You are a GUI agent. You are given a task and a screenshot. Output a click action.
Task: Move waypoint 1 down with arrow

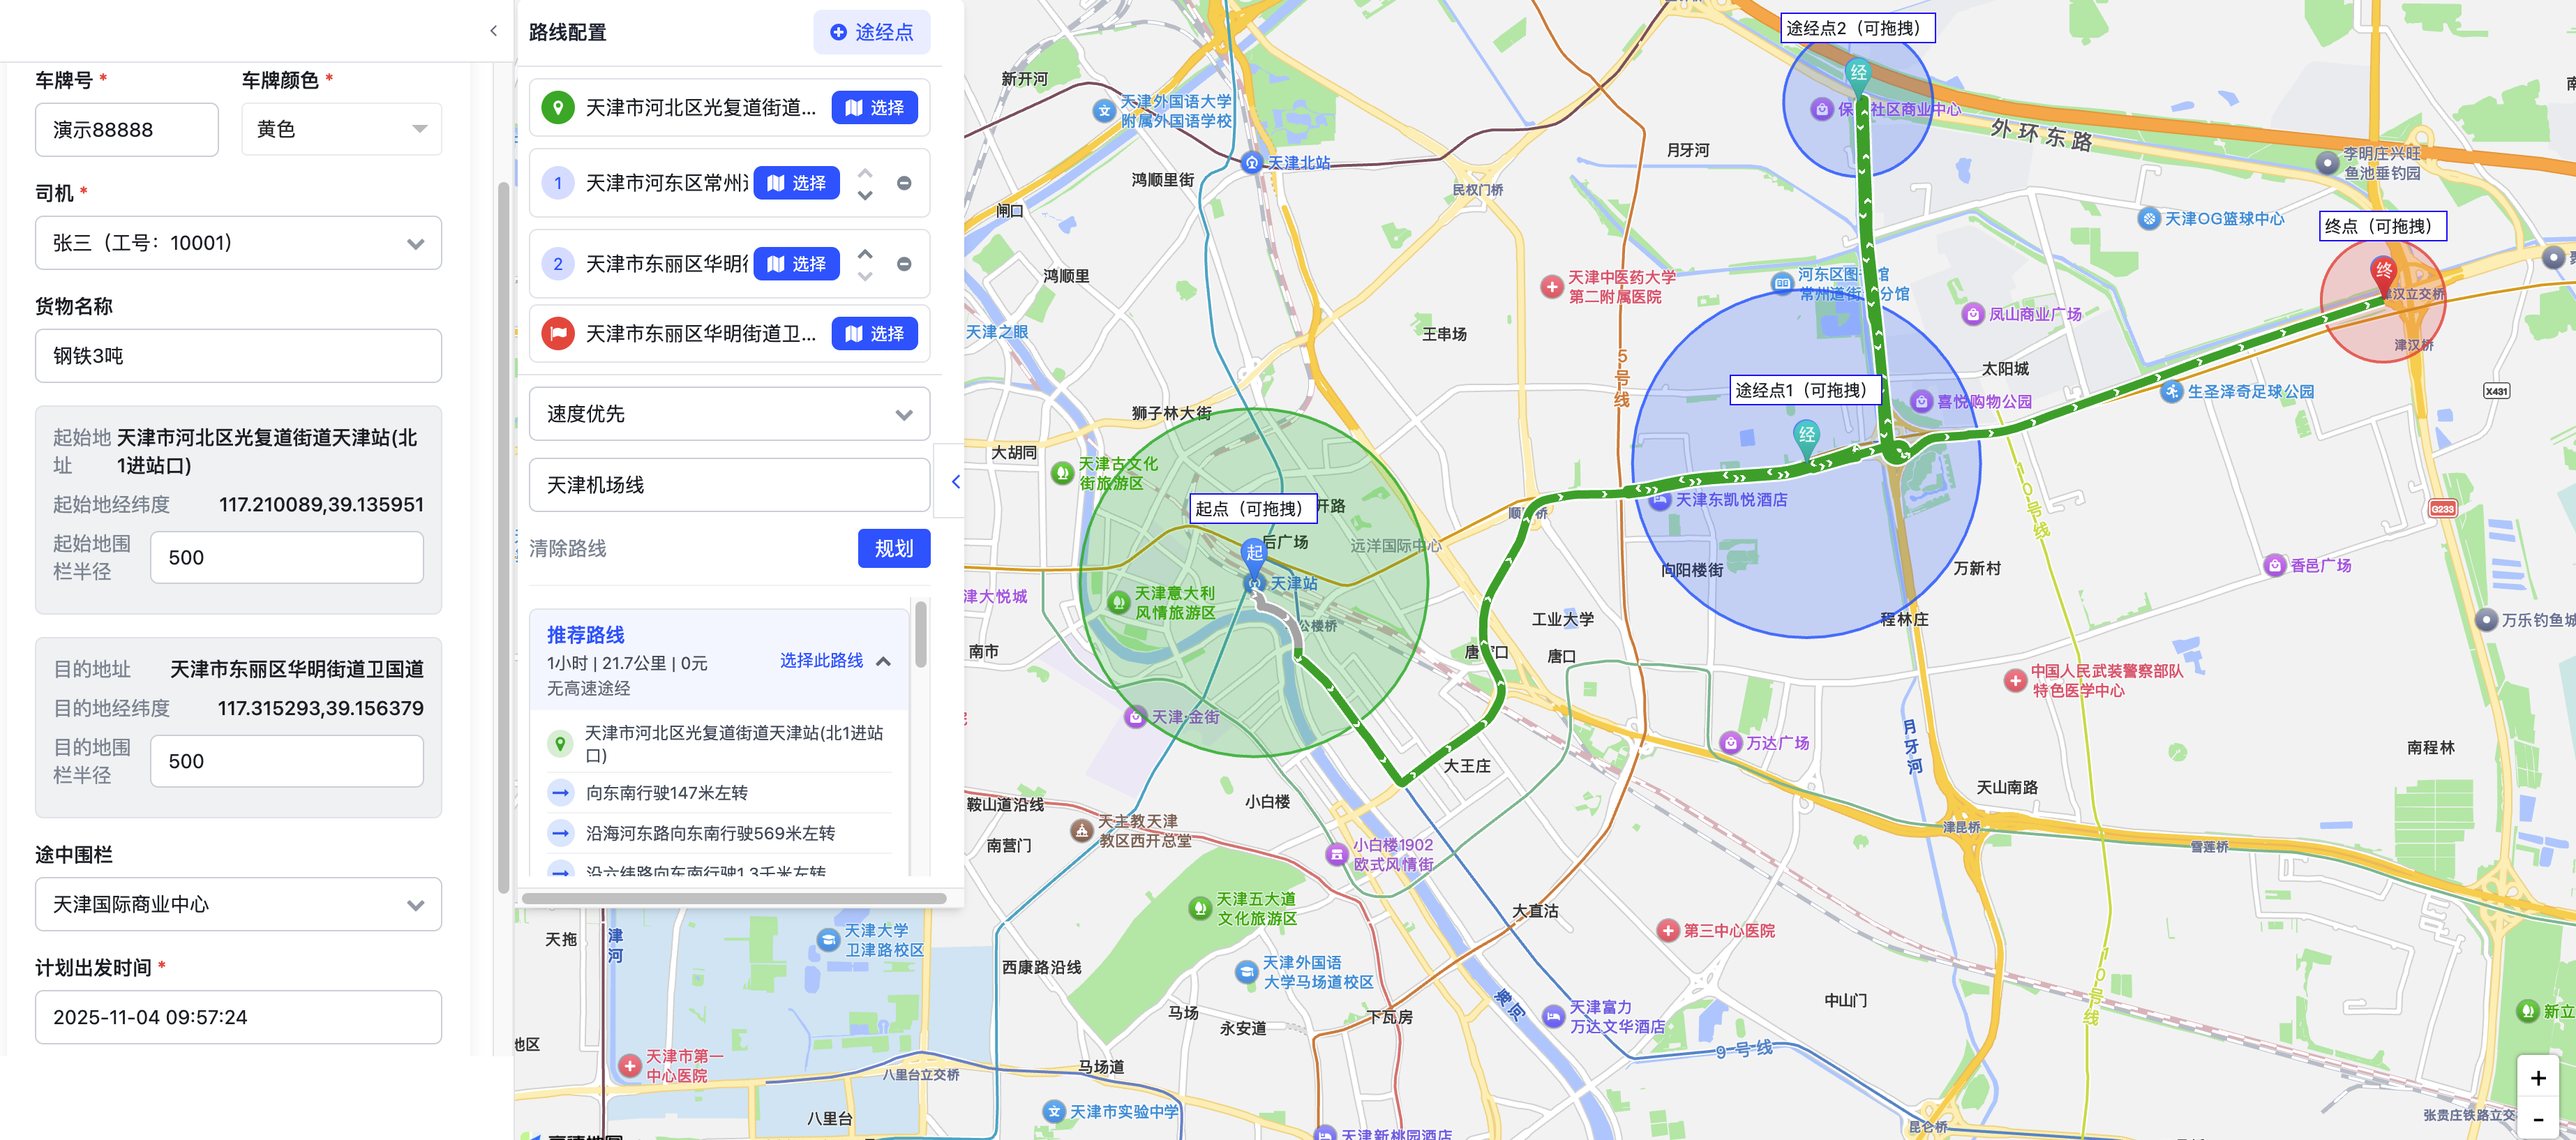865,196
